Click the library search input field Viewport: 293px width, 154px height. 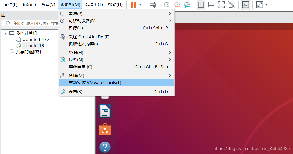point(30,23)
